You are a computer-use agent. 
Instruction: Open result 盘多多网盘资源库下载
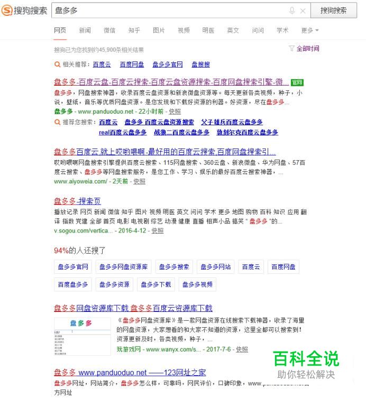click(133, 308)
